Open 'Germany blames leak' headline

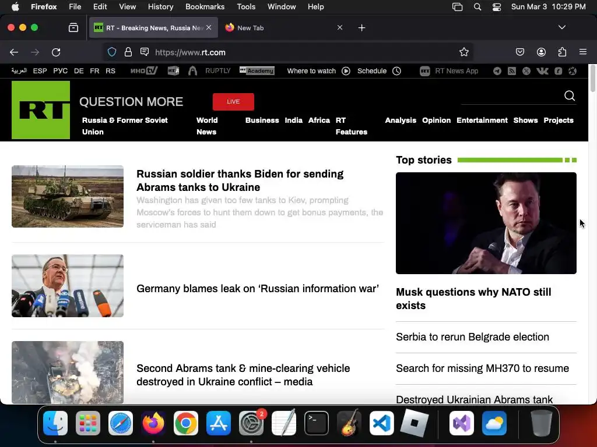(x=257, y=289)
